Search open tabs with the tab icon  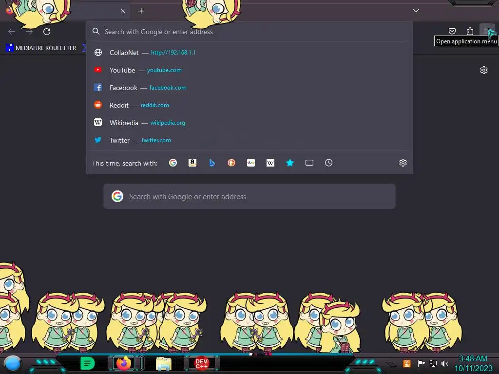coord(309,163)
